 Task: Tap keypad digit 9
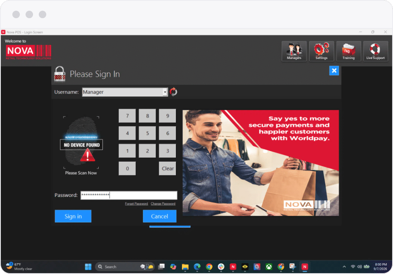click(x=168, y=116)
